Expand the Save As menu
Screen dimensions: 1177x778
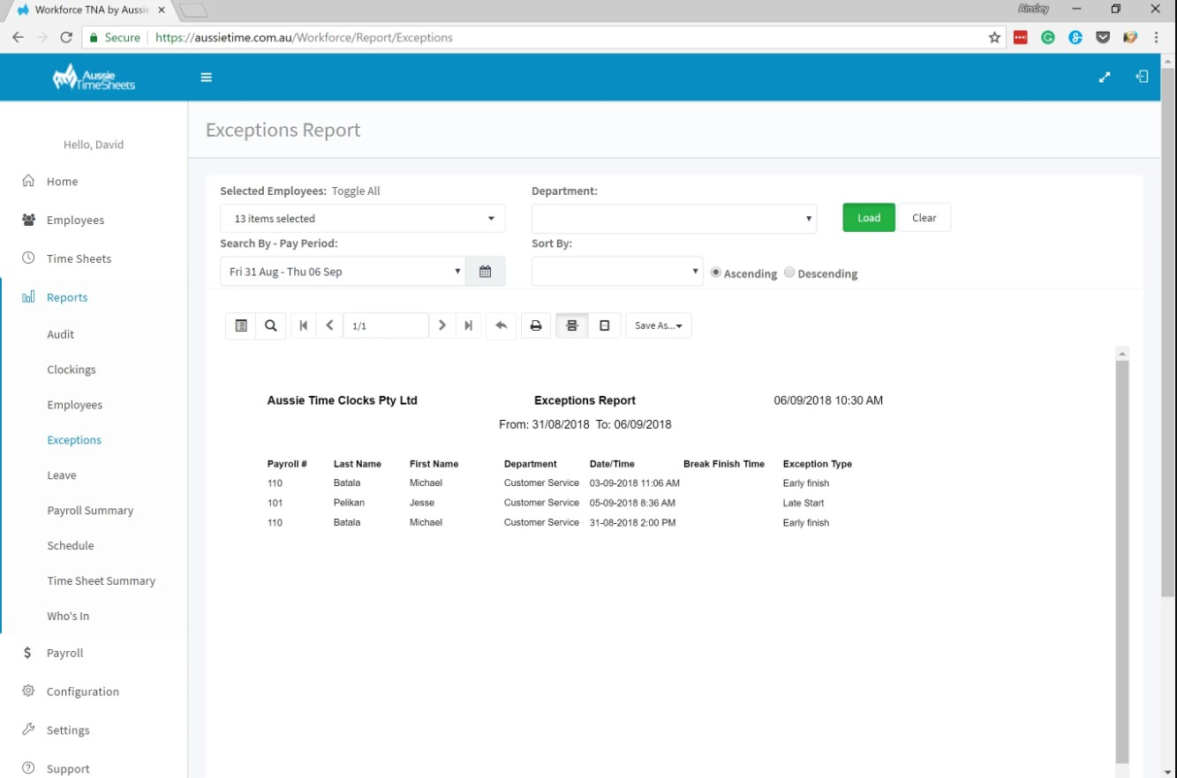tap(658, 325)
